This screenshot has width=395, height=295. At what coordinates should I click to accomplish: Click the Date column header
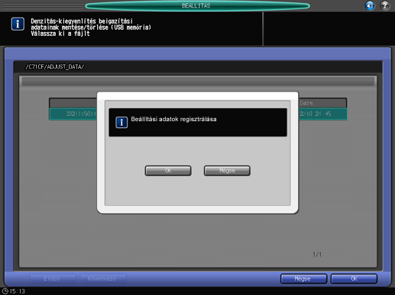(306, 103)
